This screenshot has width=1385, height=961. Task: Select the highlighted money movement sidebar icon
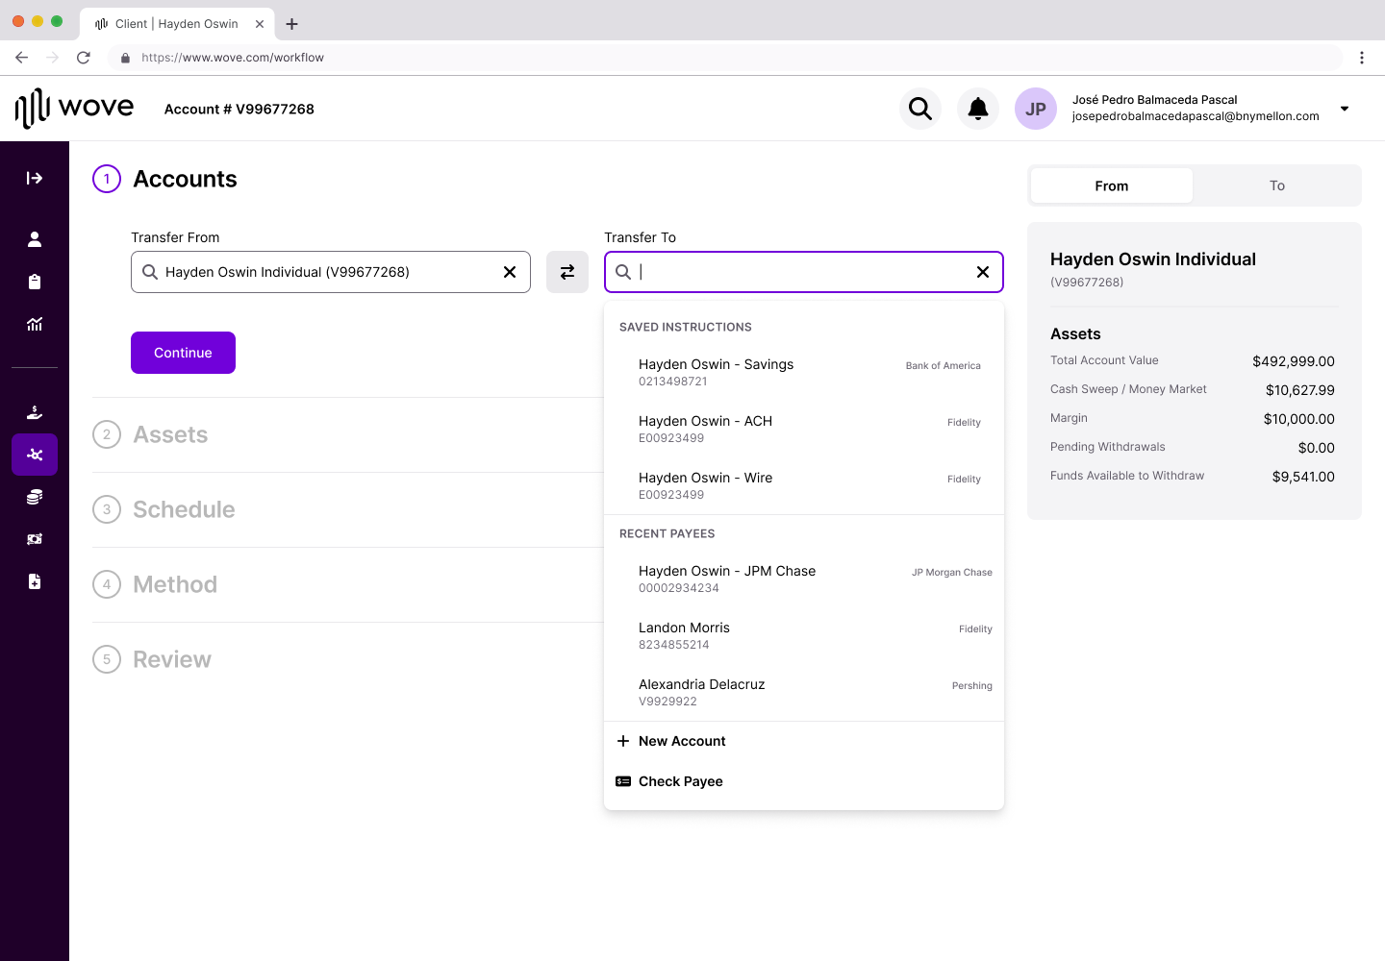(x=35, y=455)
